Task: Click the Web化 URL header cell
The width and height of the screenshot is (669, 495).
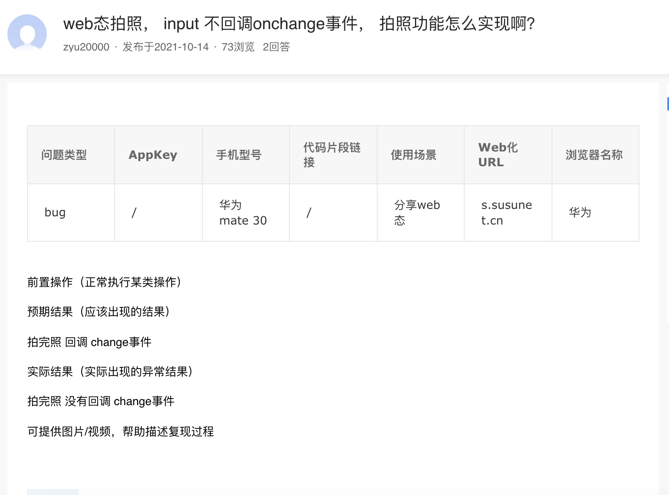Action: coord(497,155)
